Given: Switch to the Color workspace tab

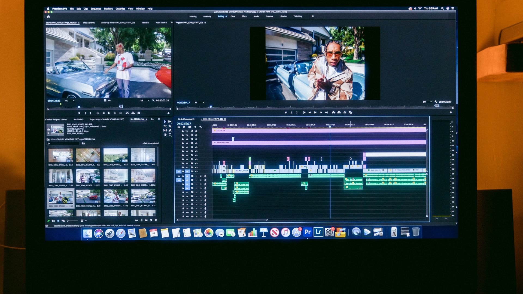Looking at the screenshot, I should (x=233, y=16).
